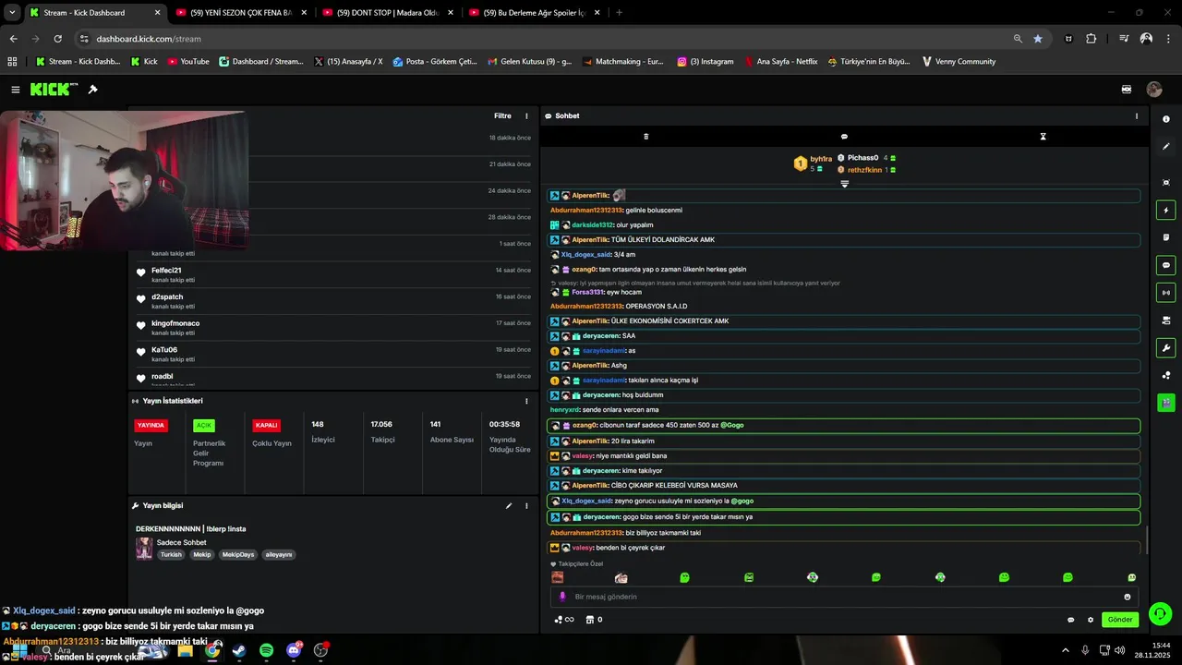The height and width of the screenshot is (665, 1182).
Task: Edit stream info with the pencil icon
Action: pos(508,506)
